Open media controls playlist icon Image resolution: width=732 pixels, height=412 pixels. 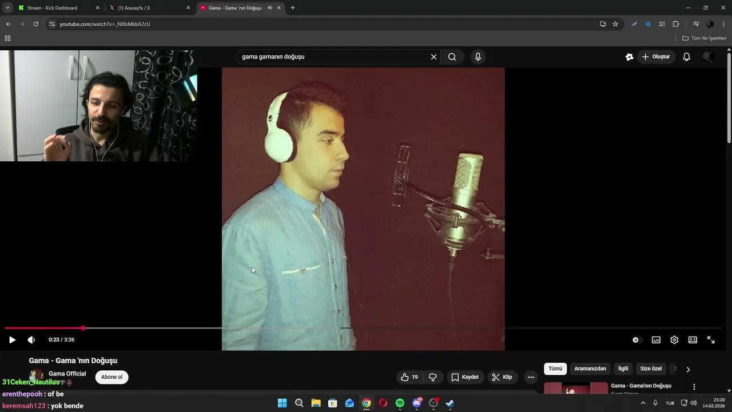coord(696,24)
